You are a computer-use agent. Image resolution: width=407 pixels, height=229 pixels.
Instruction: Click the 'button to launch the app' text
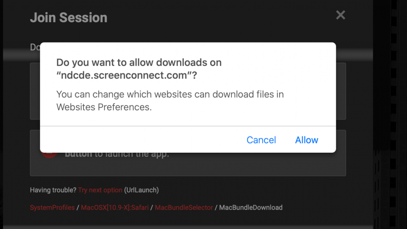point(131,155)
